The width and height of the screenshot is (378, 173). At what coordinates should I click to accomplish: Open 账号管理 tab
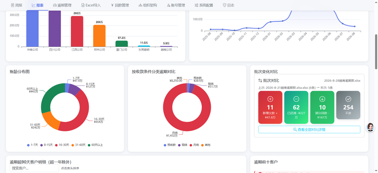pos(176,5)
